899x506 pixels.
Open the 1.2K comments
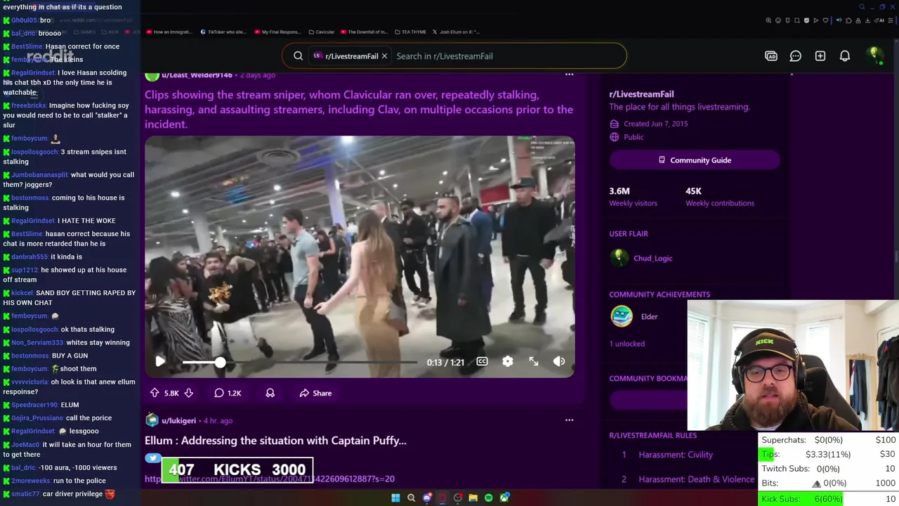pyautogui.click(x=228, y=393)
